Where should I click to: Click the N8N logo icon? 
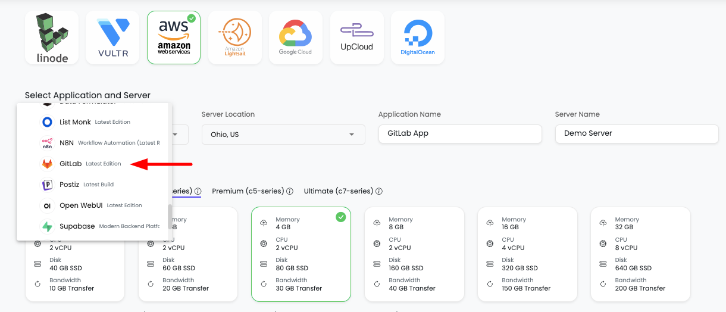click(x=47, y=143)
